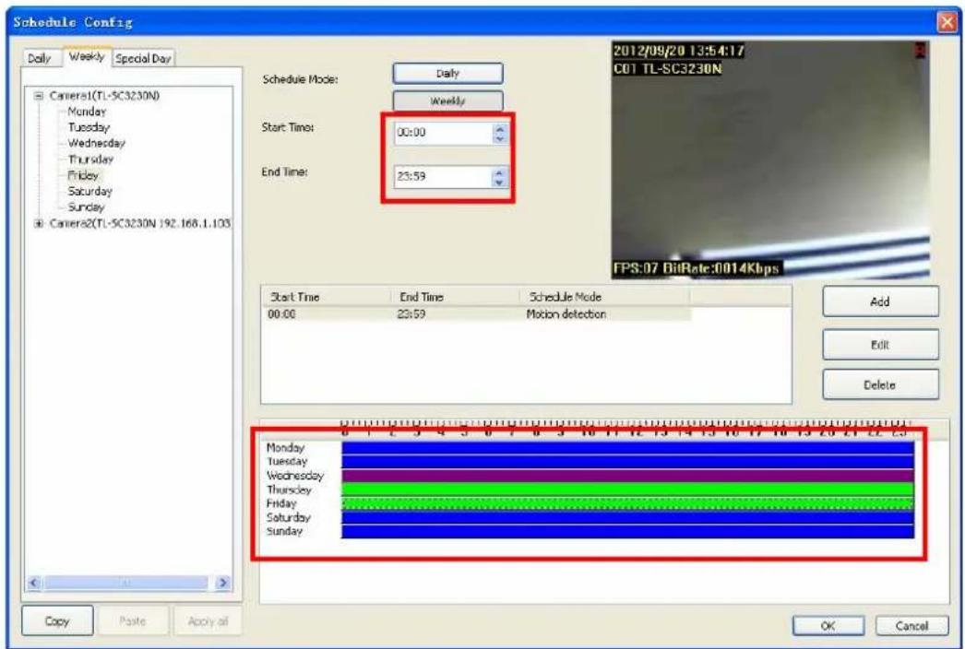The image size is (965, 649).
Task: Choose the Weekly schedule mode button
Action: (447, 100)
